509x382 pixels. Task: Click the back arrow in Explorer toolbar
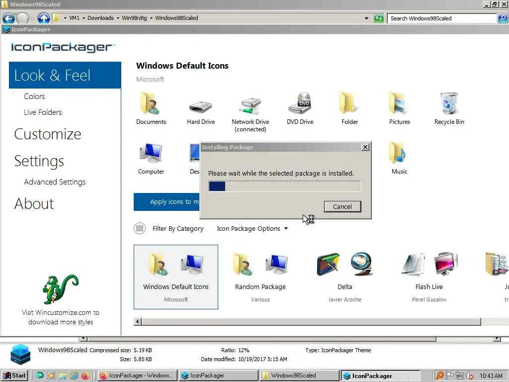[9, 18]
